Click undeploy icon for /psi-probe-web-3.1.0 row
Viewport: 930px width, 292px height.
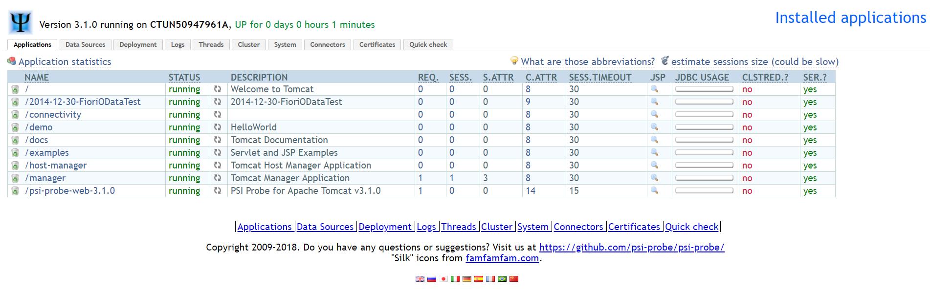coord(15,191)
